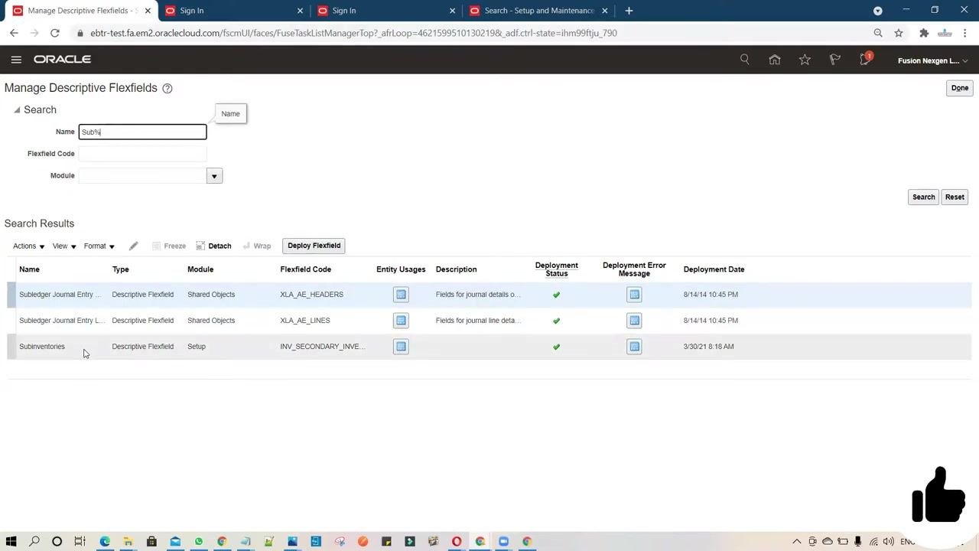
Task: Click the Oracle logo
Action: pyautogui.click(x=62, y=60)
